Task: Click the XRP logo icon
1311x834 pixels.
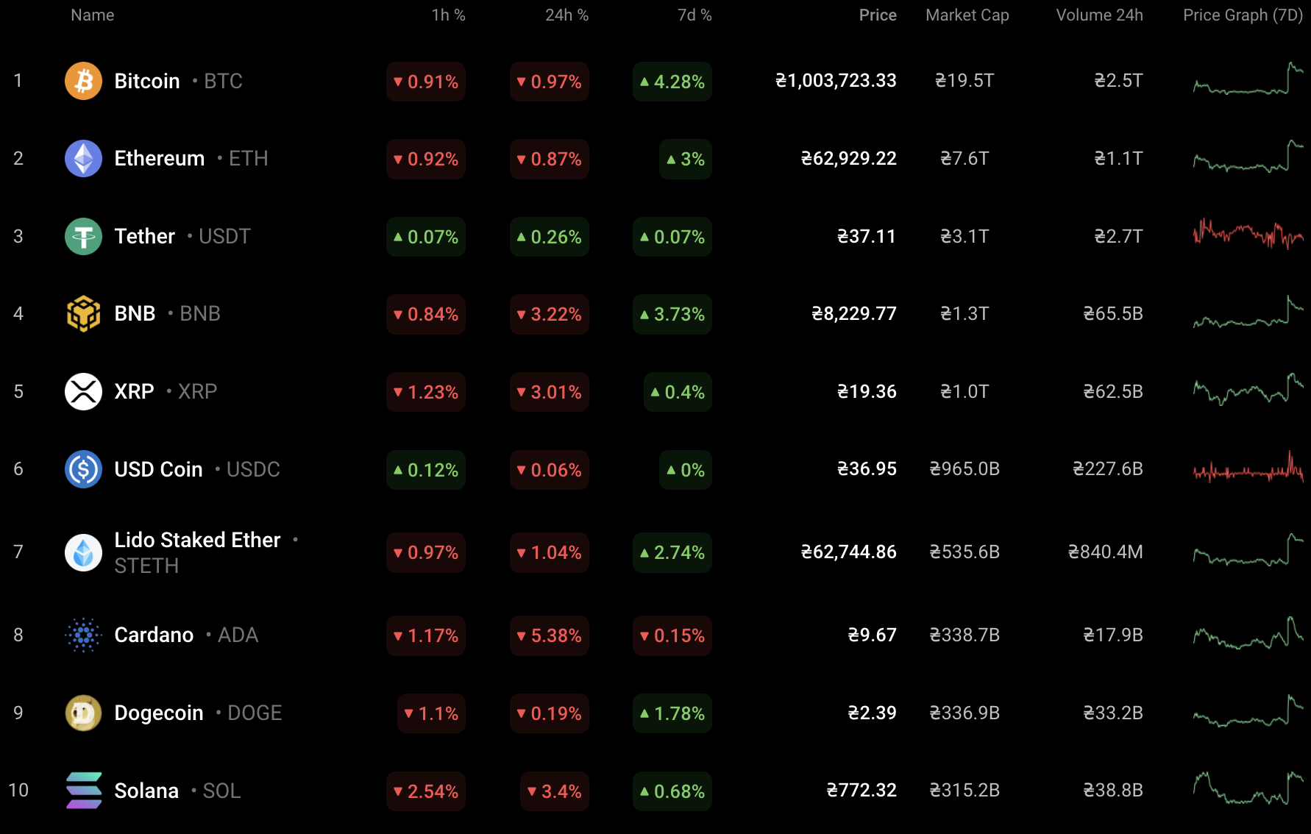Action: pos(83,391)
